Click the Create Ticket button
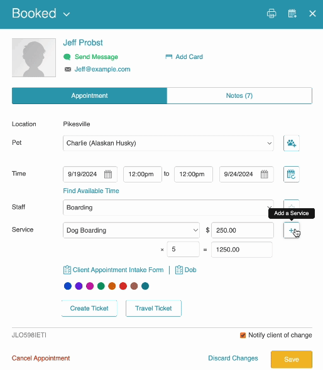The height and width of the screenshot is (370, 323). point(89,309)
